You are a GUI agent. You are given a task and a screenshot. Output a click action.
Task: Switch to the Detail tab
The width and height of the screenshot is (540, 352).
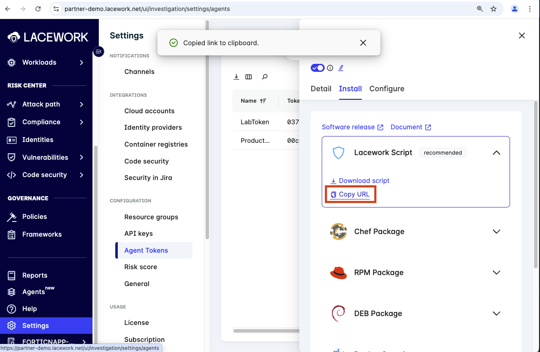point(321,89)
